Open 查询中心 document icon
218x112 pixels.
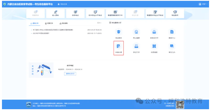point(172,32)
